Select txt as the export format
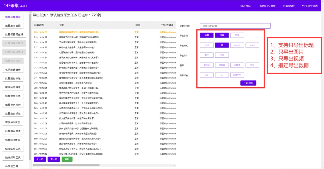 click(222, 45)
